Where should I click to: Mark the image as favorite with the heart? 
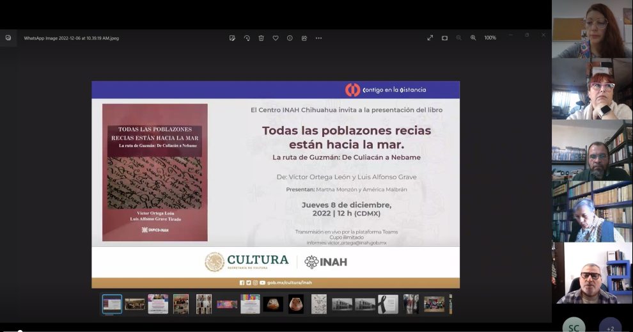(276, 38)
